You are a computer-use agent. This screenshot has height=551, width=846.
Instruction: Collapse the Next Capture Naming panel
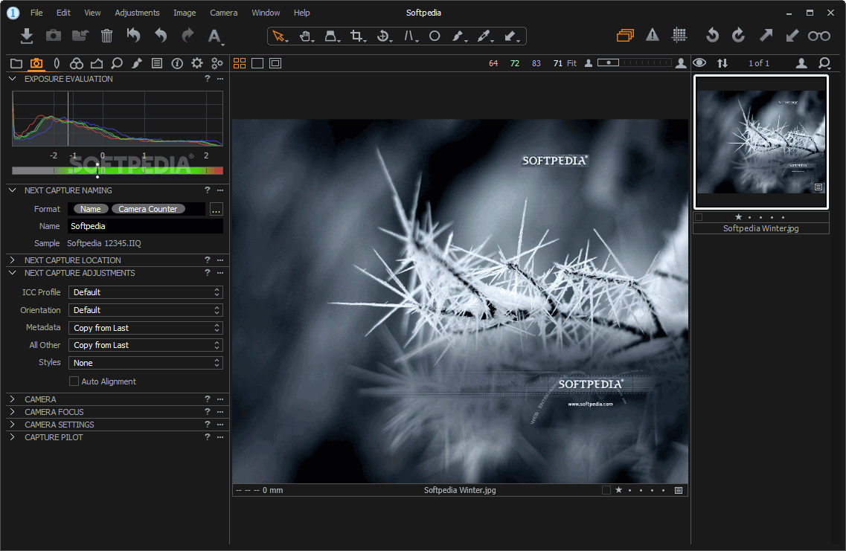point(13,190)
